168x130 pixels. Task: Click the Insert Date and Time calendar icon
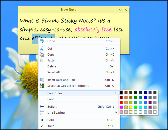[x=42, y=80]
